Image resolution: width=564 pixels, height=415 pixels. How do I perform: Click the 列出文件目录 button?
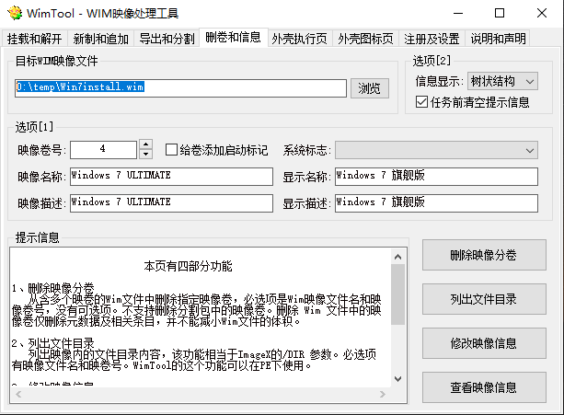[x=484, y=299]
